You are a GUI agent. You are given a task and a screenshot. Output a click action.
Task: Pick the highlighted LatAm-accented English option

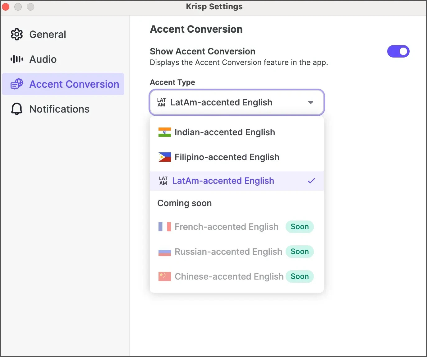[x=223, y=181]
